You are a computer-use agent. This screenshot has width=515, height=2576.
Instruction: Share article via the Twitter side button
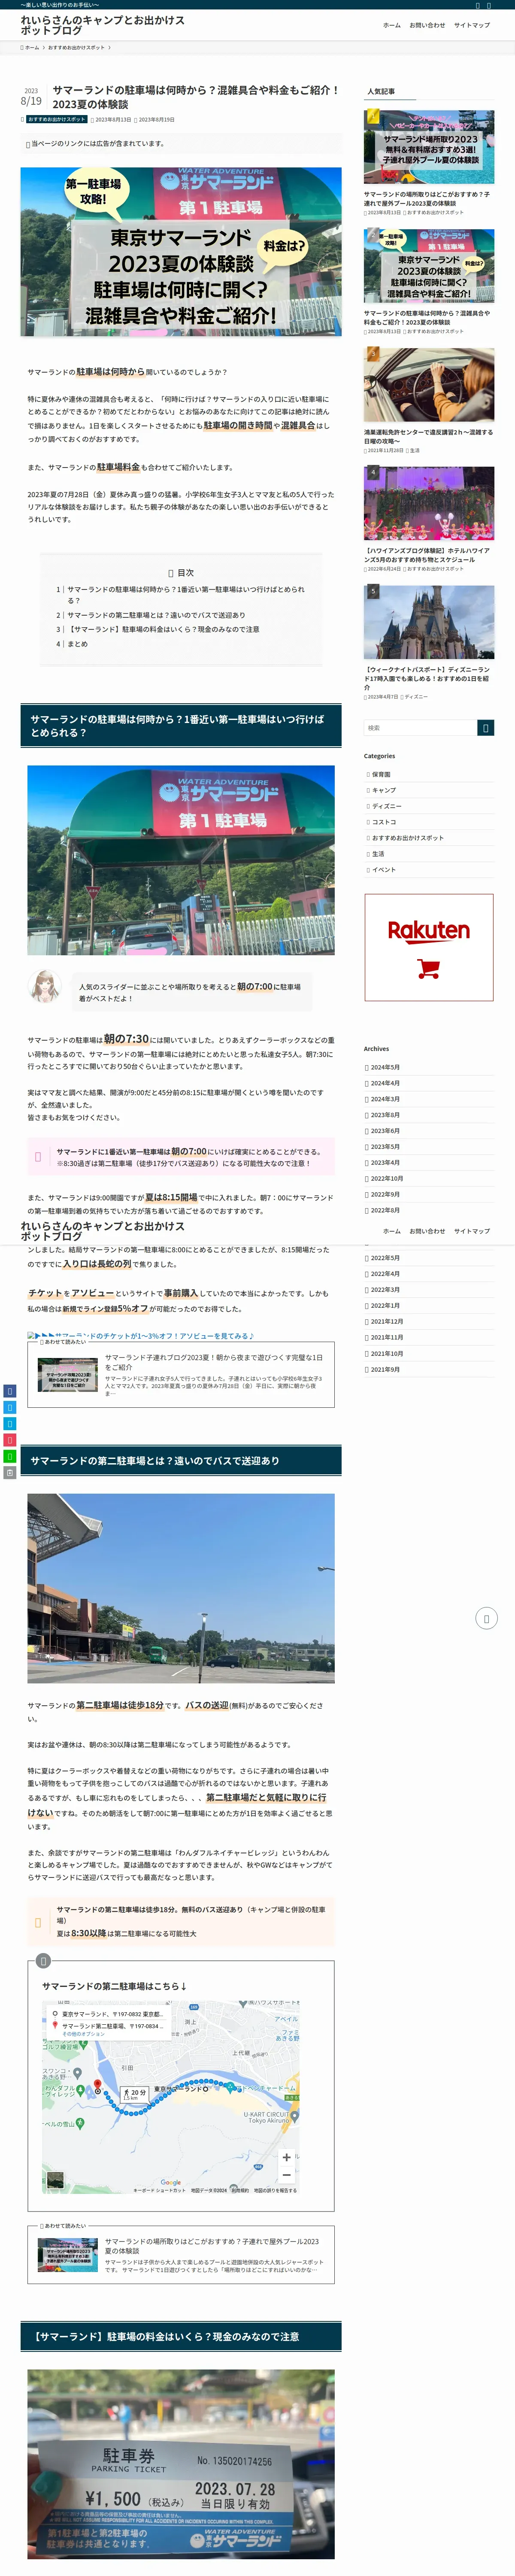pyautogui.click(x=9, y=1407)
